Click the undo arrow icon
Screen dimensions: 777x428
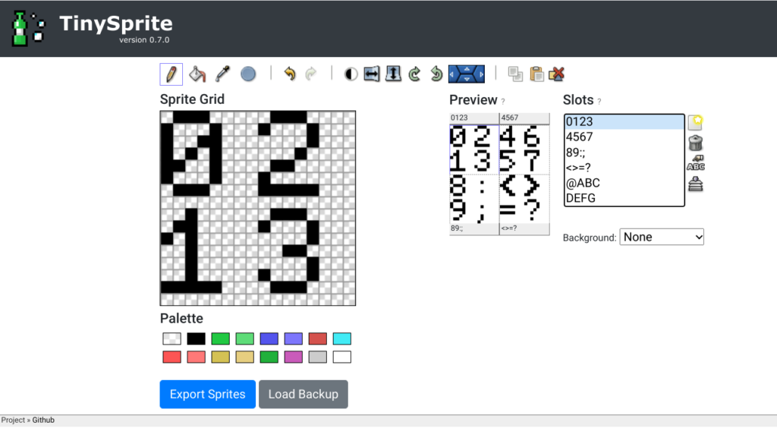click(x=289, y=74)
